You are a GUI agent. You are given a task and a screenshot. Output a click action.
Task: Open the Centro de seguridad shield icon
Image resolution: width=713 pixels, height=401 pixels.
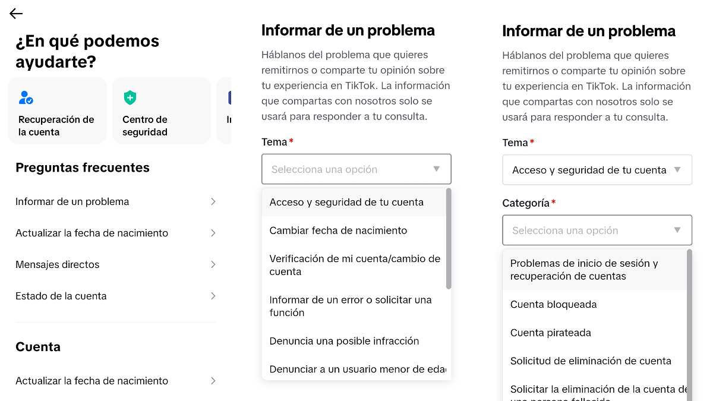click(x=130, y=97)
